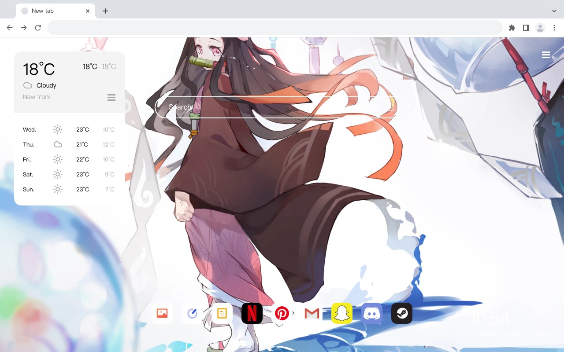
Task: Open the yellow notes shortcut icon
Action: click(x=222, y=313)
